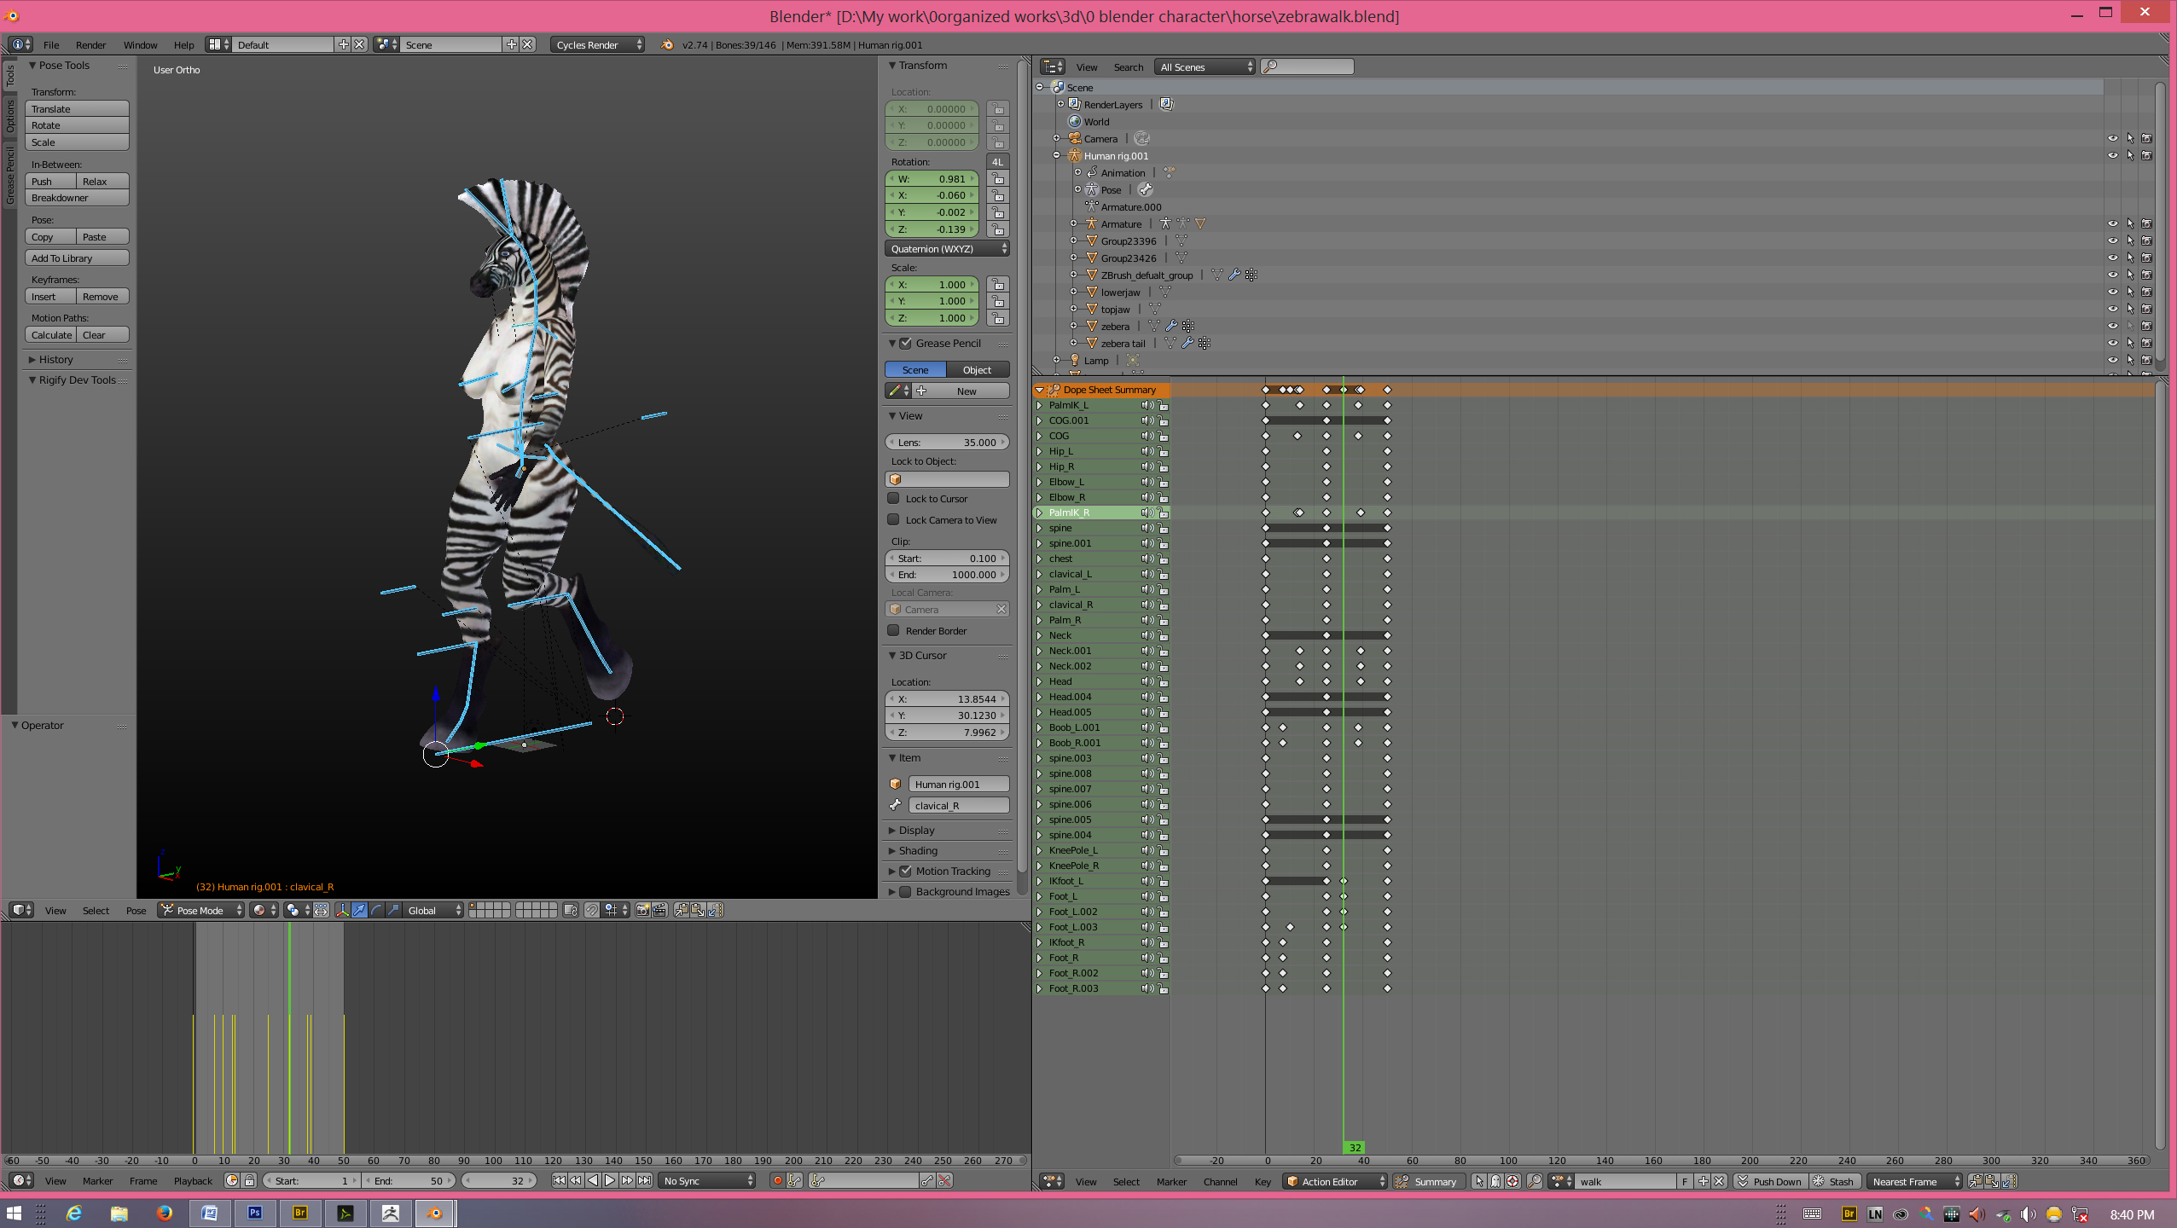This screenshot has height=1228, width=2177.
Task: Enable the rotate manipulator icon
Action: point(376,910)
